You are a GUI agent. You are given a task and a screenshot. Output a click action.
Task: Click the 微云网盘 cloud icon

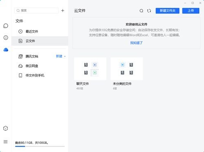[20, 66]
